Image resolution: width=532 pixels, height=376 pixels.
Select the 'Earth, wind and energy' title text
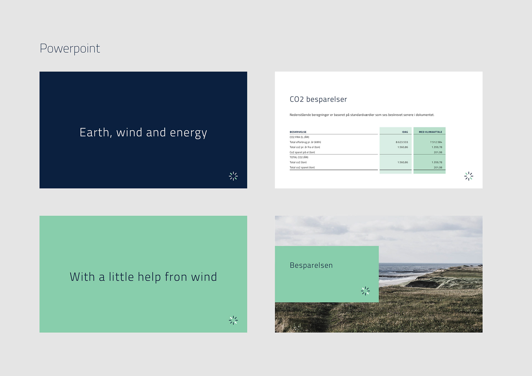pos(143,132)
